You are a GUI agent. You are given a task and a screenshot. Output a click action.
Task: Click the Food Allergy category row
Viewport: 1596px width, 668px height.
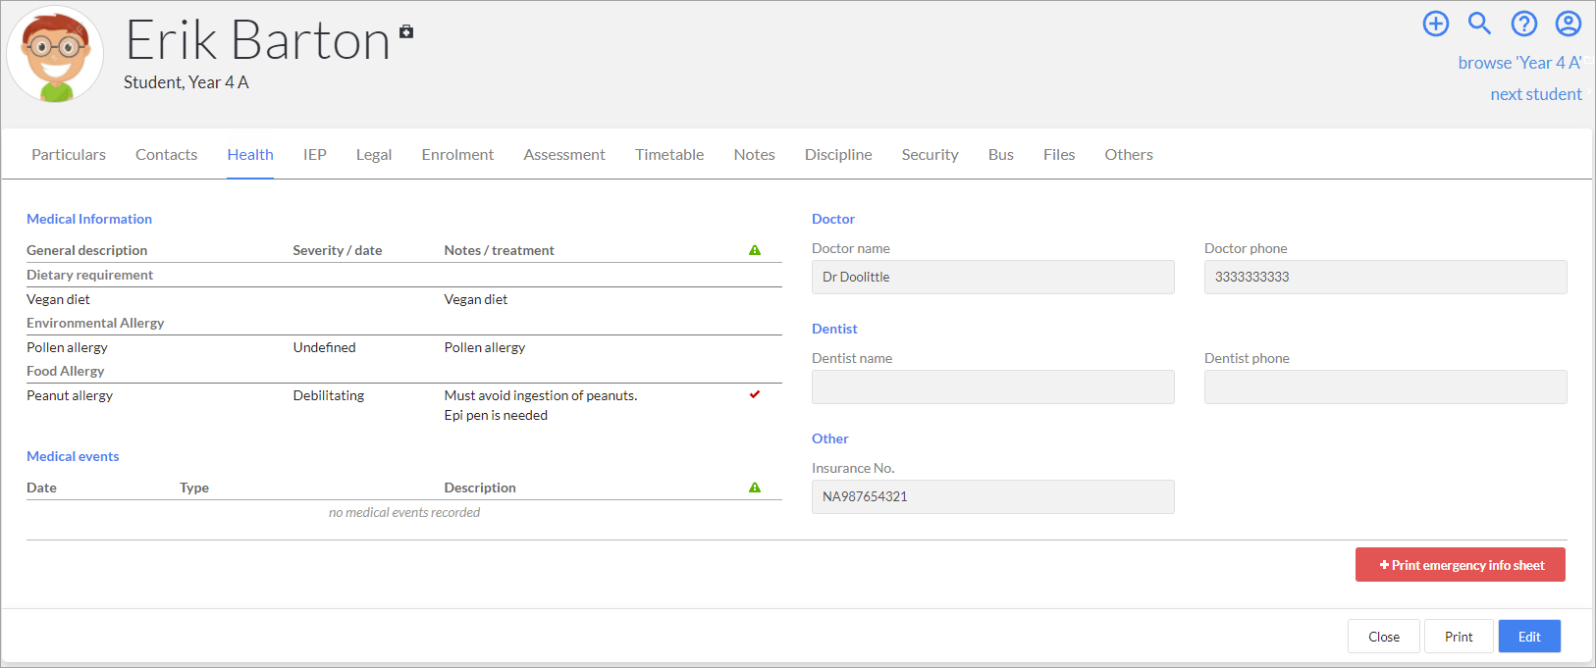404,371
